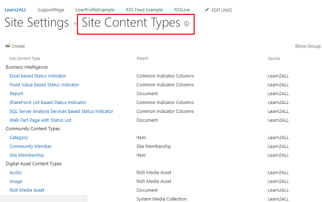Image resolution: width=322 pixels, height=202 pixels.
Task: Open Web Part Page with Status List
Action: (40, 120)
